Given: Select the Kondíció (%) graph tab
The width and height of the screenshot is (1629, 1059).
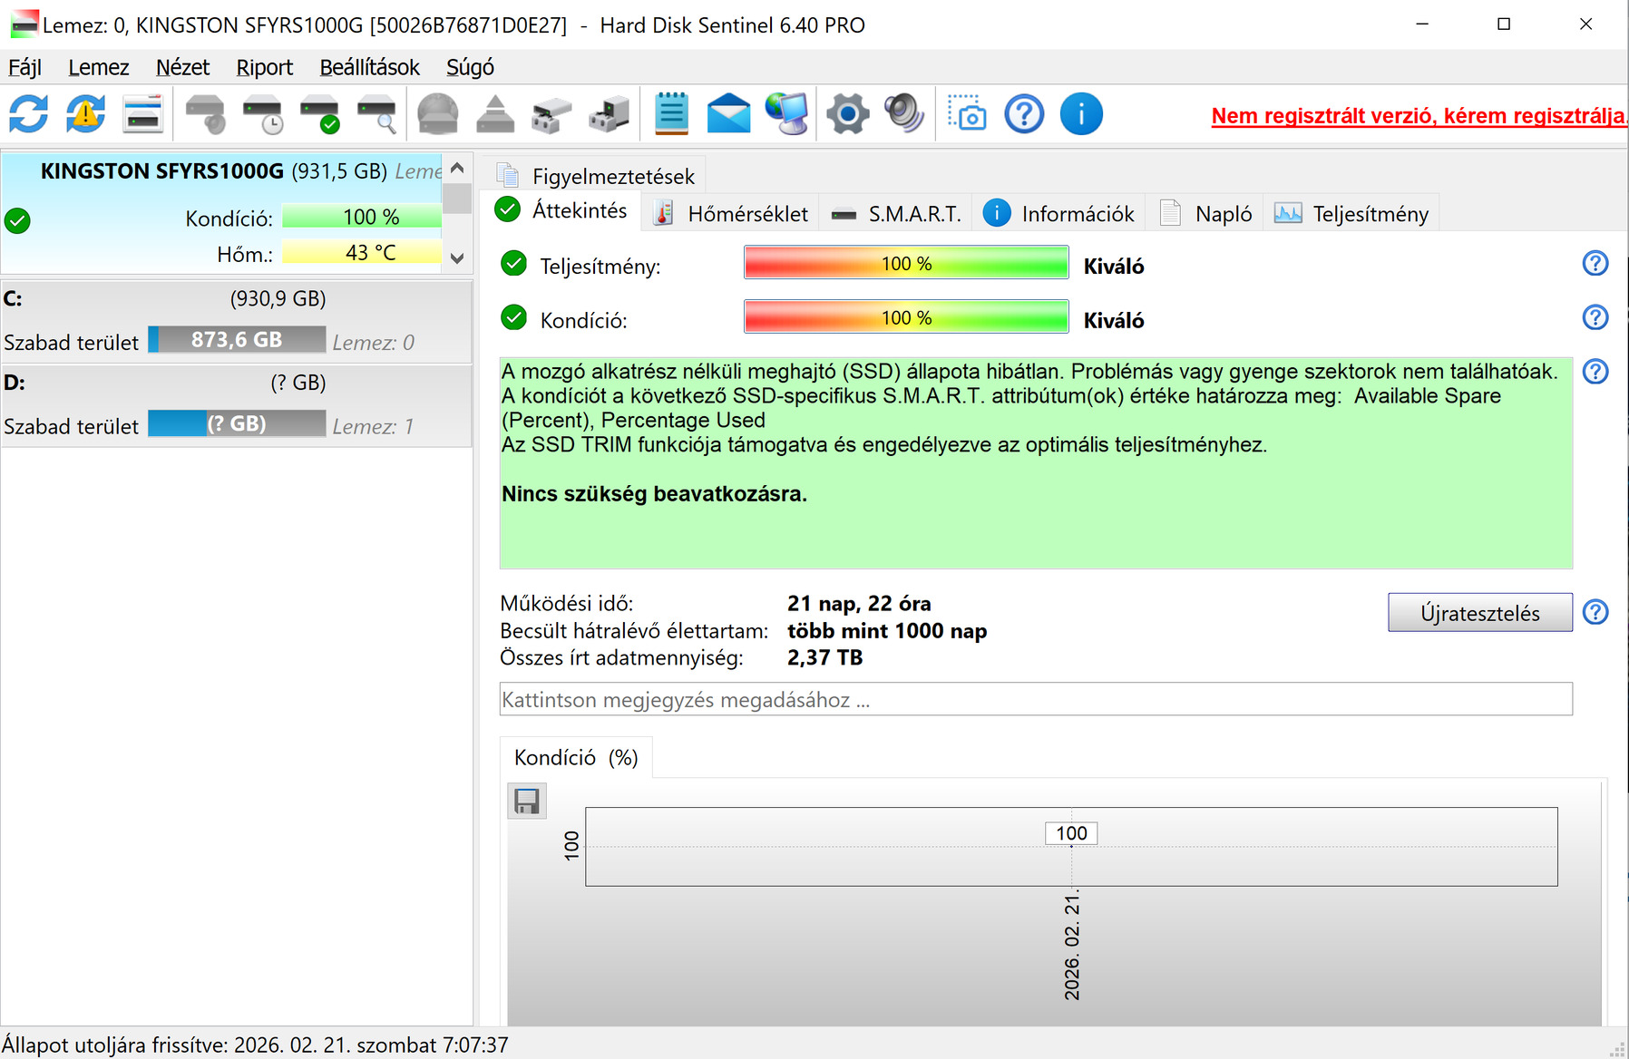Looking at the screenshot, I should pyautogui.click(x=576, y=758).
